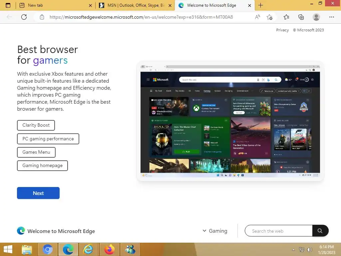The width and height of the screenshot is (341, 256).
Task: Open the Privacy link
Action: 282,30
